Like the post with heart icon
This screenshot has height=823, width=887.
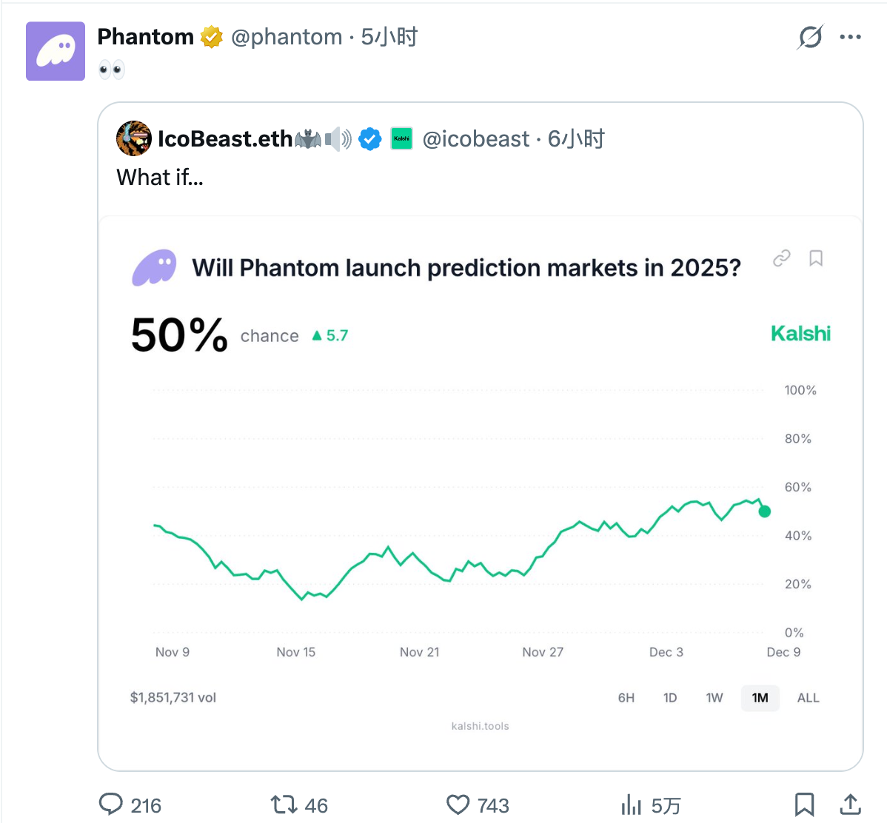[458, 804]
